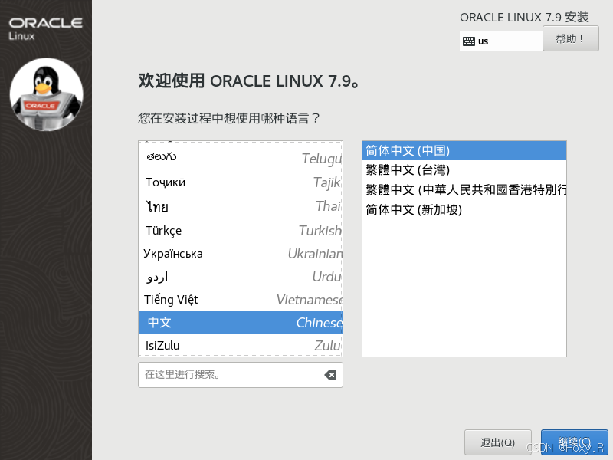The width and height of the screenshot is (613, 460).
Task: Select the us keyboard layout indicator
Action: pyautogui.click(x=501, y=41)
